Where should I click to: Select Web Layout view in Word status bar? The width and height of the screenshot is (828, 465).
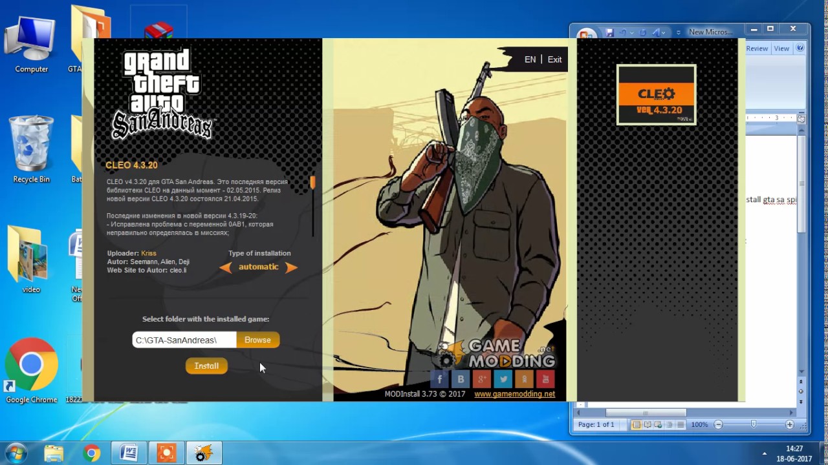click(657, 425)
